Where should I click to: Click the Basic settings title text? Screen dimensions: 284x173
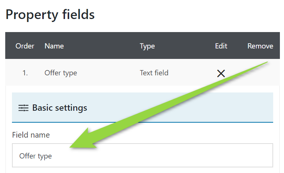pyautogui.click(x=60, y=108)
